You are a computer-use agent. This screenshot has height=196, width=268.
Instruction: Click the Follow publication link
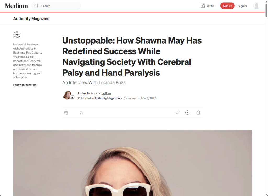(x=25, y=85)
